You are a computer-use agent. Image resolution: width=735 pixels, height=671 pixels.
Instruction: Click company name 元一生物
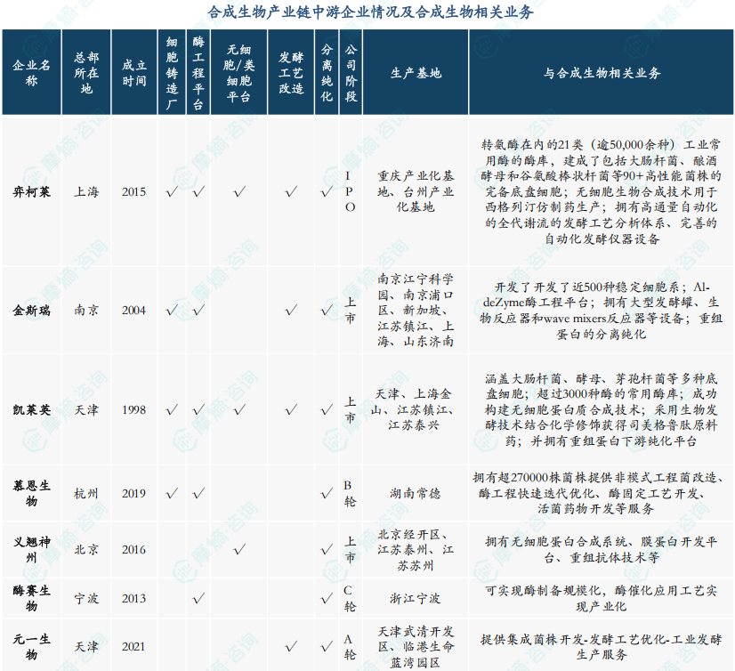coord(31,647)
